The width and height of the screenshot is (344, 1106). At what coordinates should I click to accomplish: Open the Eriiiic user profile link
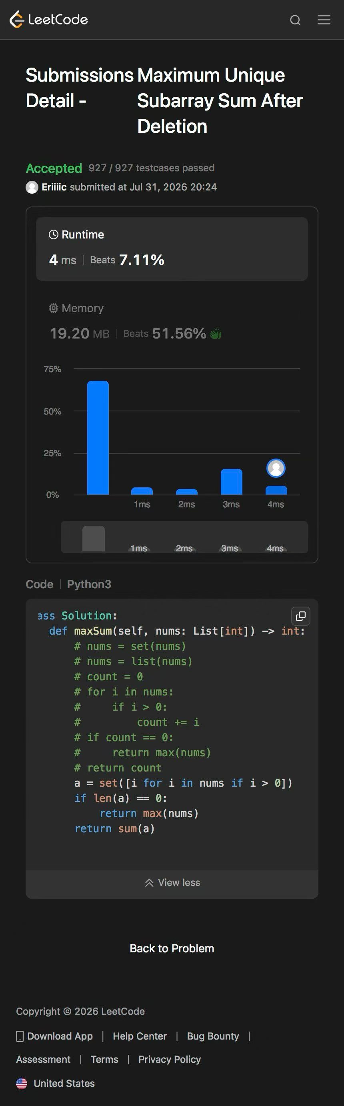54,187
